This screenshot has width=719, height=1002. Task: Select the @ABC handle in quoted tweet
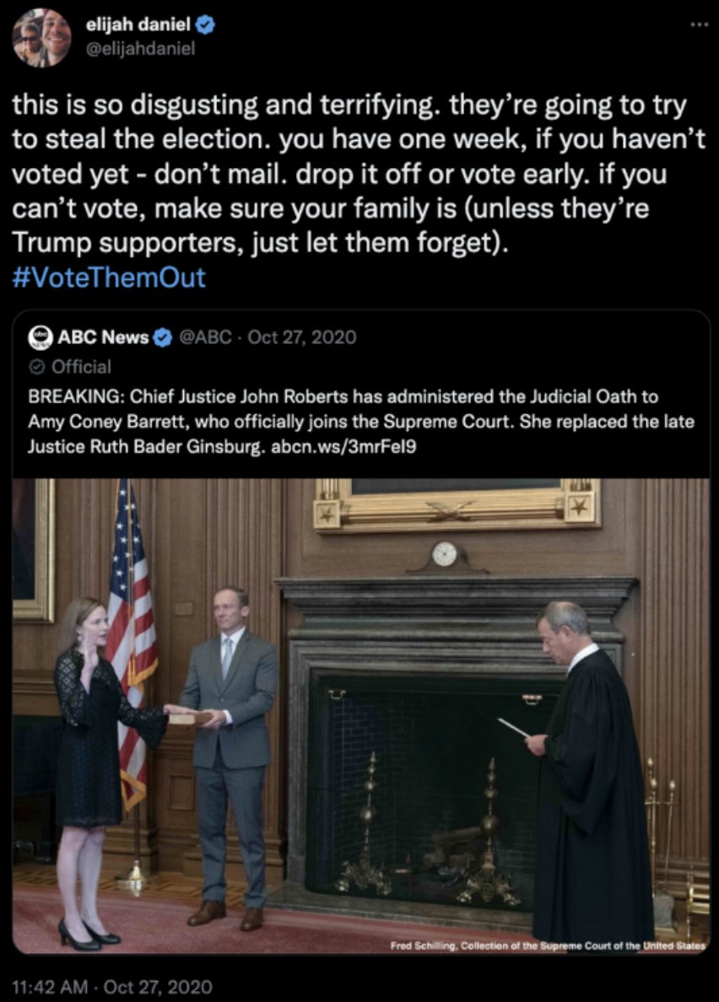tap(196, 337)
